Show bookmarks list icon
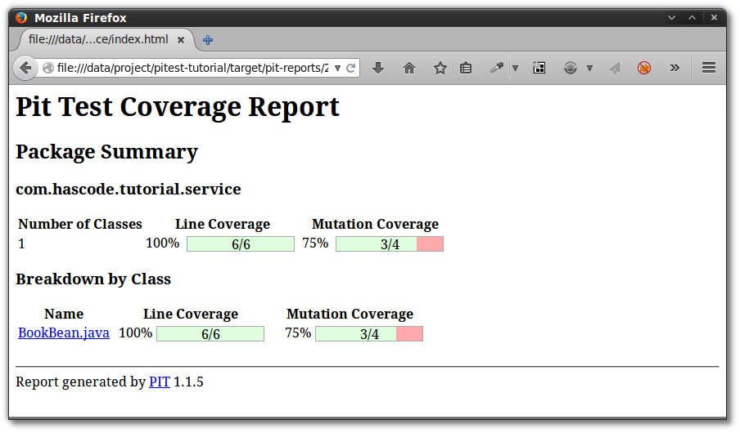Image resolution: width=740 pixels, height=433 pixels. (466, 68)
